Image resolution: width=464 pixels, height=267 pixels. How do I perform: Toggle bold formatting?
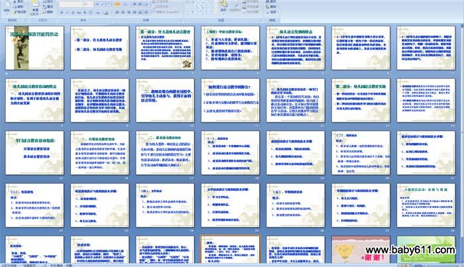click(x=62, y=13)
